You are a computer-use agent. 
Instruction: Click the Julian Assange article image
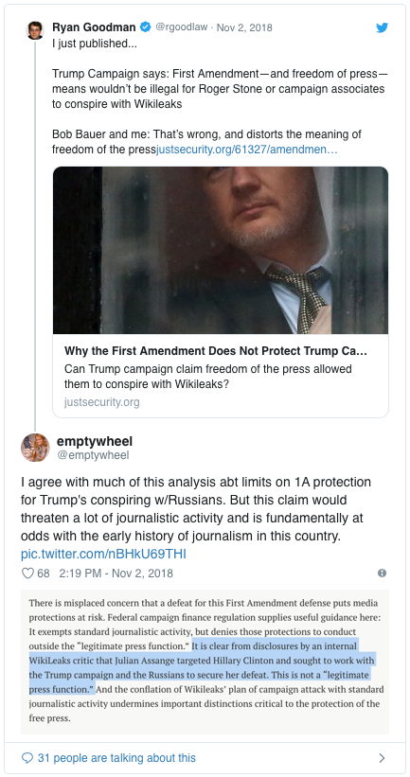click(x=221, y=250)
